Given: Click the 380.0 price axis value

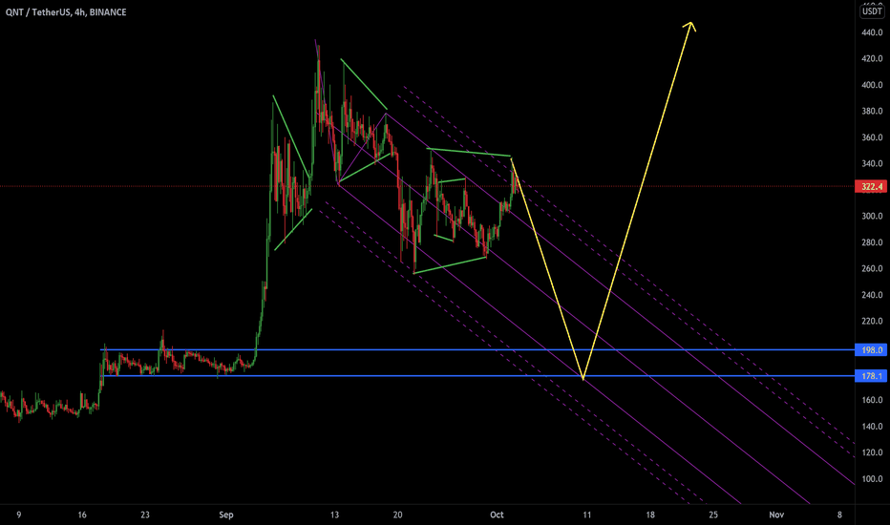Looking at the screenshot, I should (872, 112).
